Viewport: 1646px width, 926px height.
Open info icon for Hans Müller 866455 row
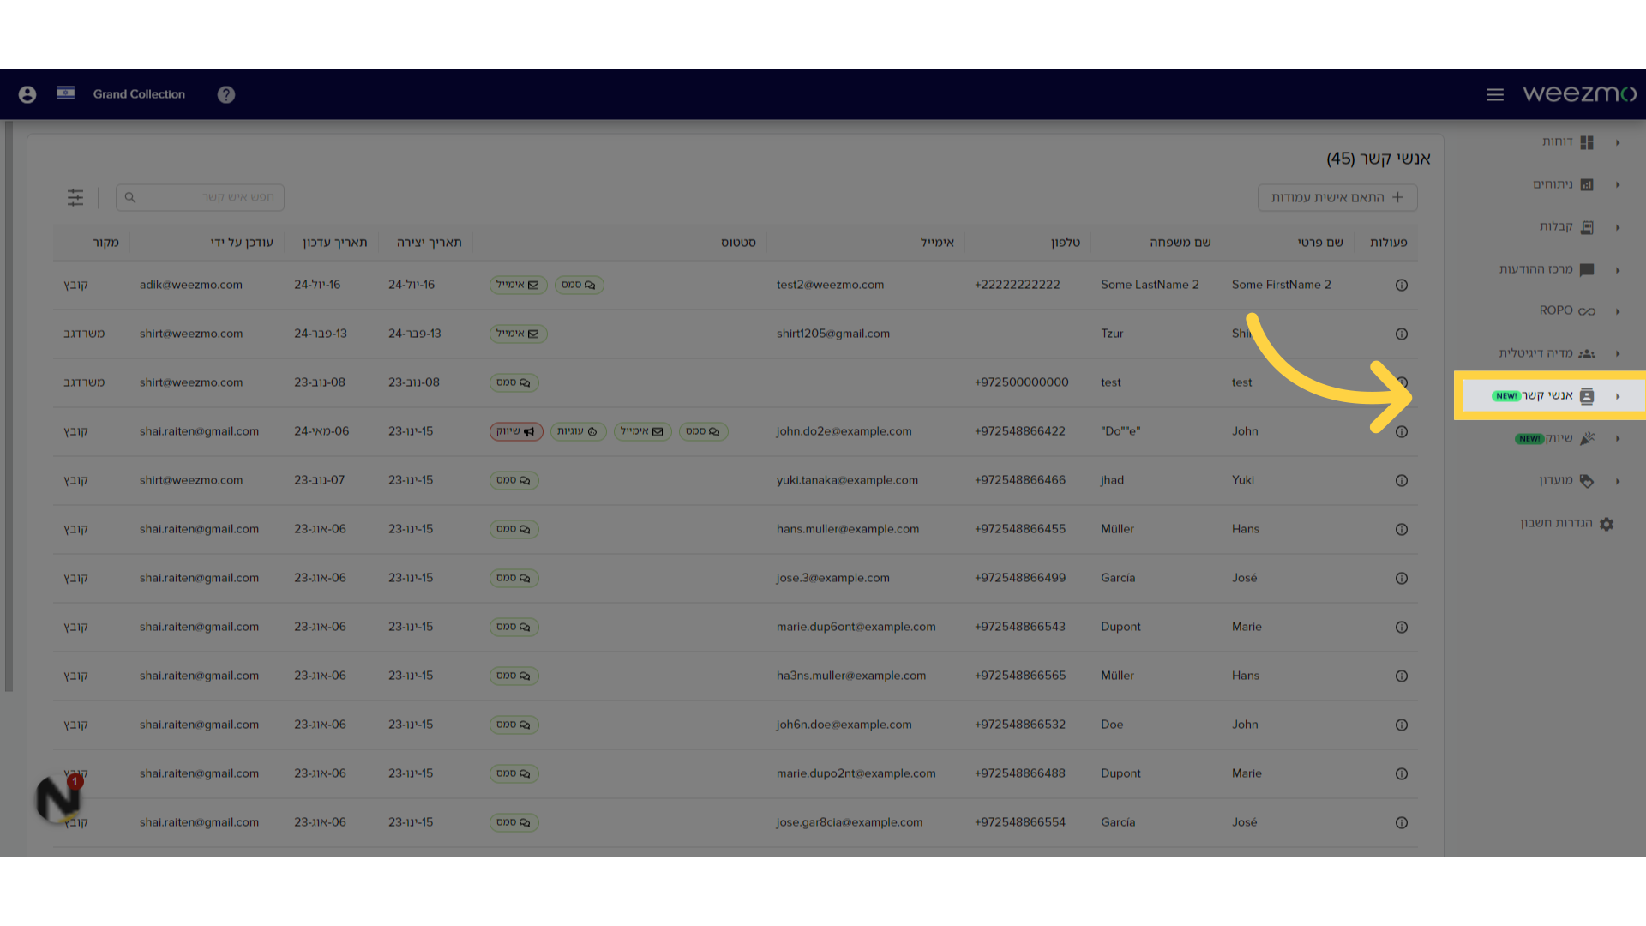pos(1402,529)
